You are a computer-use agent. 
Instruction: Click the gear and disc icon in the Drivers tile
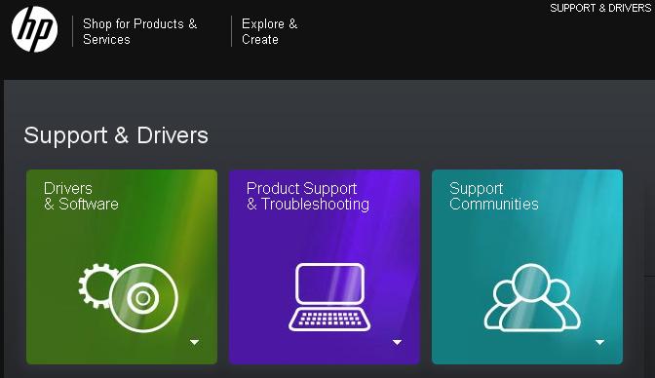tap(129, 297)
